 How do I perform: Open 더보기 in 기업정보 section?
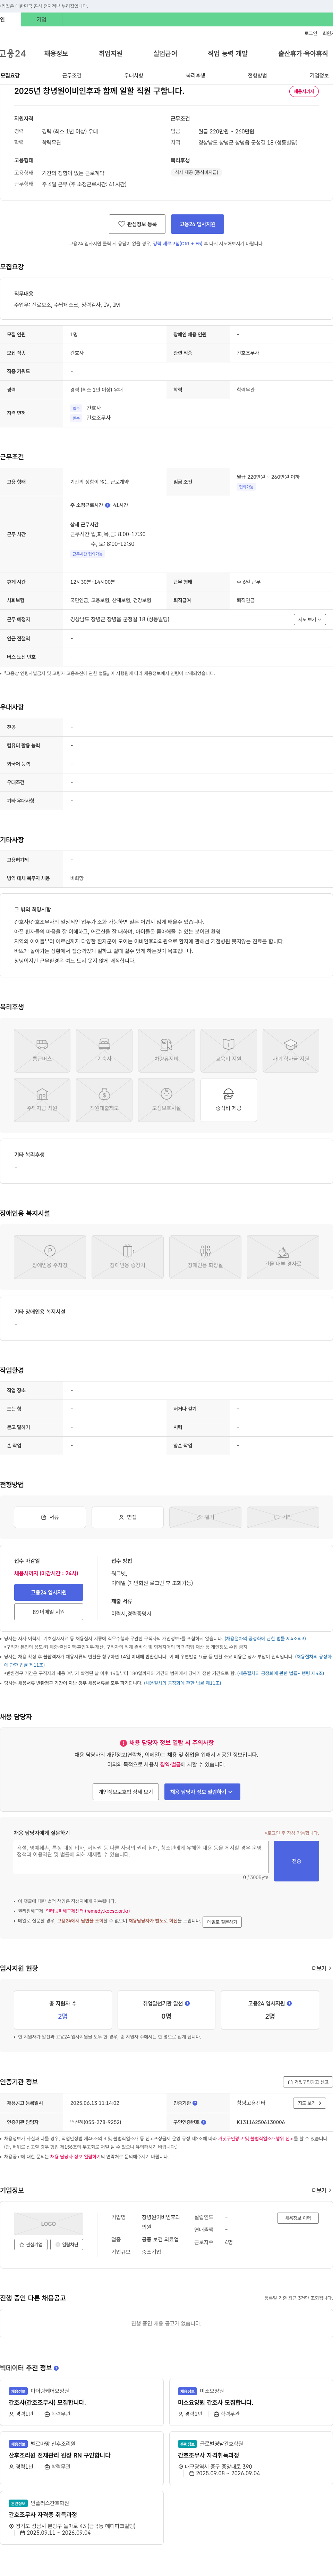(321, 2190)
